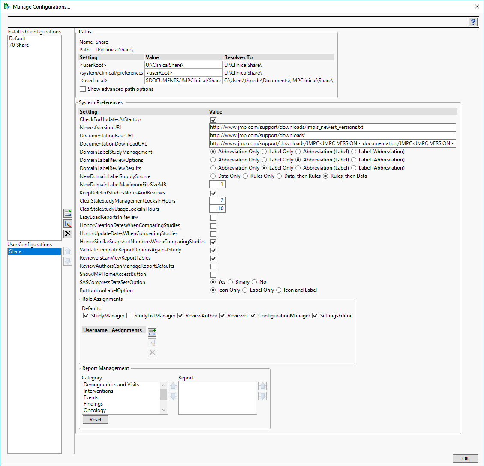This screenshot has width=484, height=466.
Task: Uncheck CheckForUpdatesAtStartup checkbox
Action: [213, 120]
